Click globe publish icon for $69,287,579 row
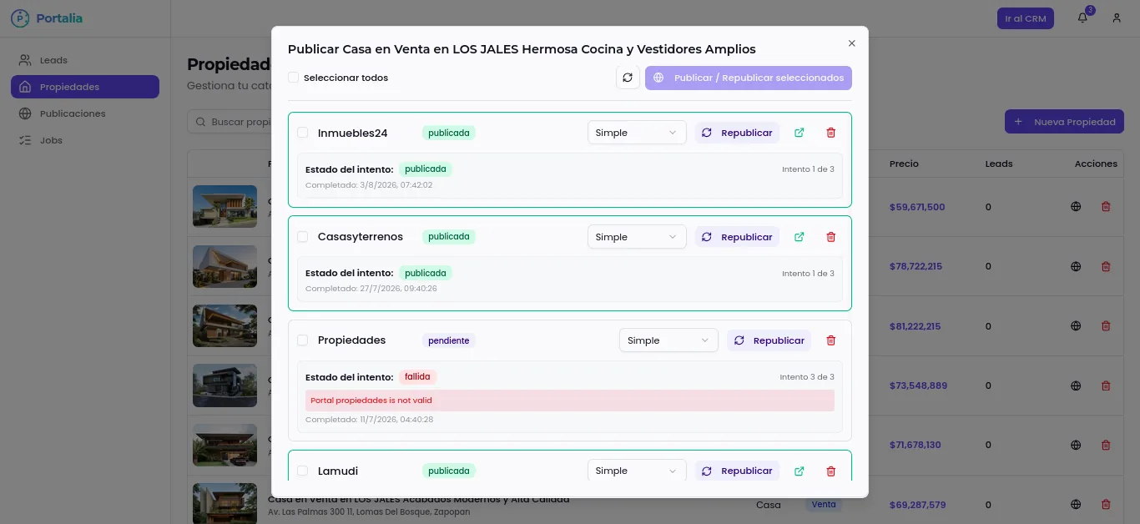Image resolution: width=1140 pixels, height=524 pixels. (x=1076, y=505)
